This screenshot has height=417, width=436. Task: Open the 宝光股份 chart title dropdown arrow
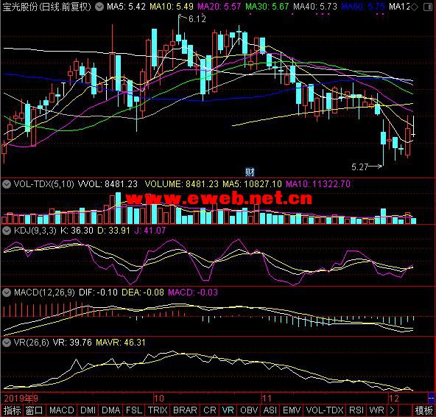[99, 7]
